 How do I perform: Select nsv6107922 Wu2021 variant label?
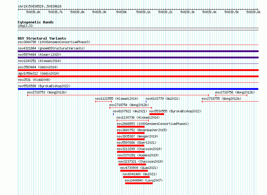point(130,111)
